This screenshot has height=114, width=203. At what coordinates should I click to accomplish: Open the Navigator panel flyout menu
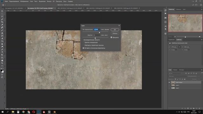202,9
